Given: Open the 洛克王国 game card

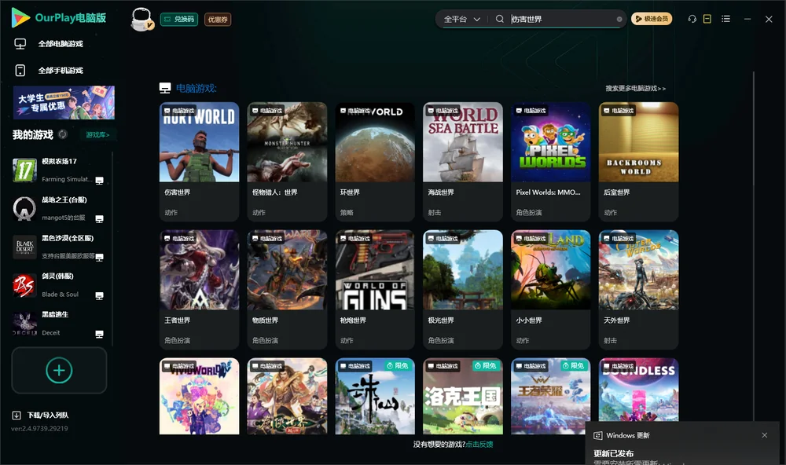Looking at the screenshot, I should 463,396.
